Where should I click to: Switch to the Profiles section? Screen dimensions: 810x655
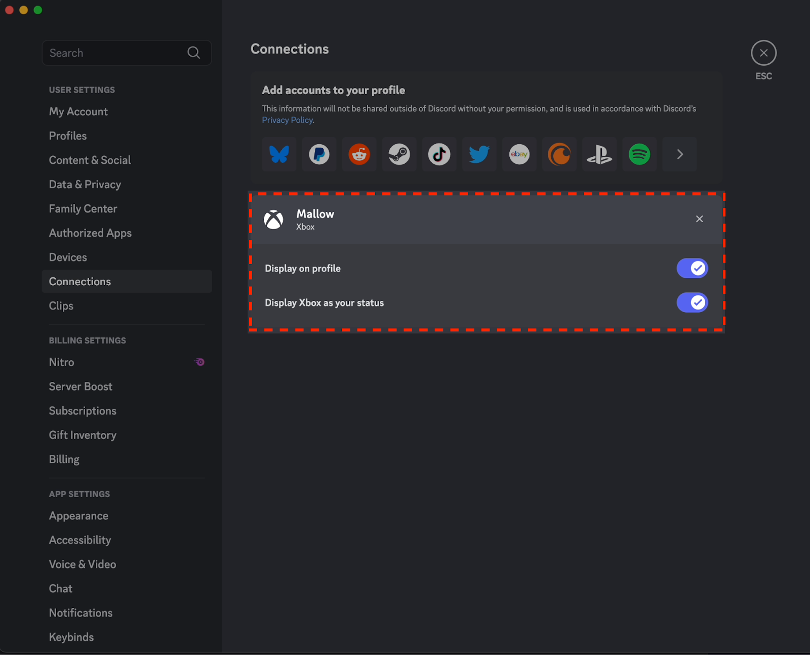(68, 136)
